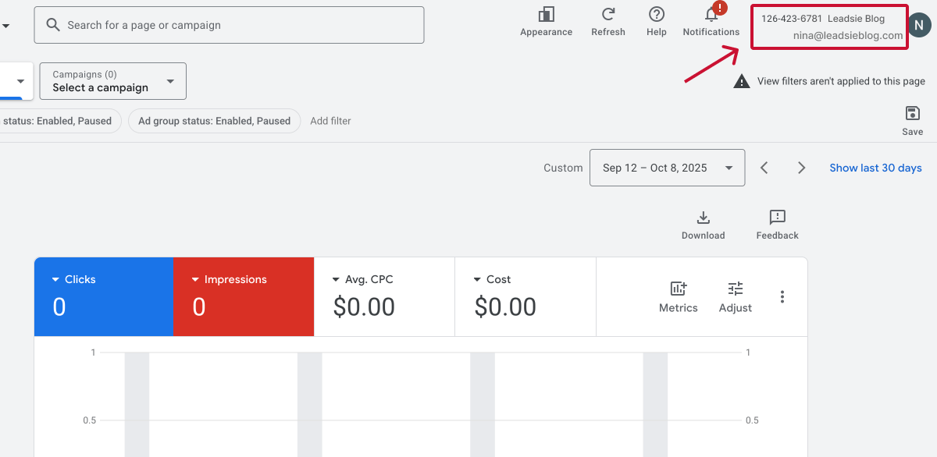Toggle the Clicks metric card

tap(103, 296)
